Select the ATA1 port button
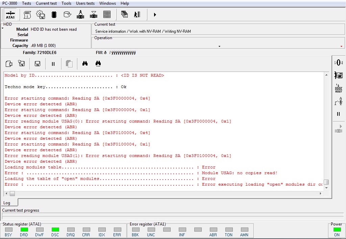Viewport: 346px width, 239px height. [10, 15]
